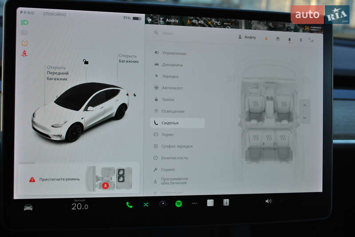Open the Сервис menu

point(164,170)
